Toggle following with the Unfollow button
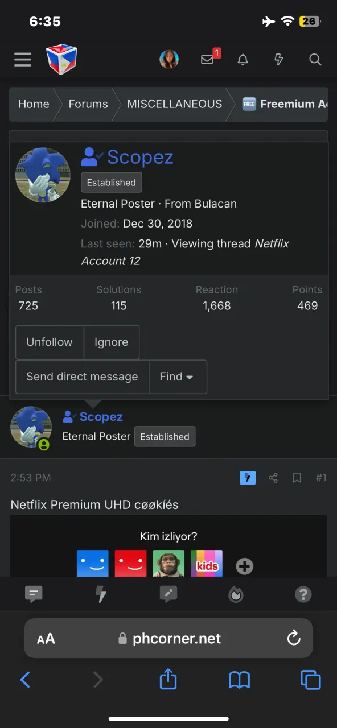 pos(50,342)
